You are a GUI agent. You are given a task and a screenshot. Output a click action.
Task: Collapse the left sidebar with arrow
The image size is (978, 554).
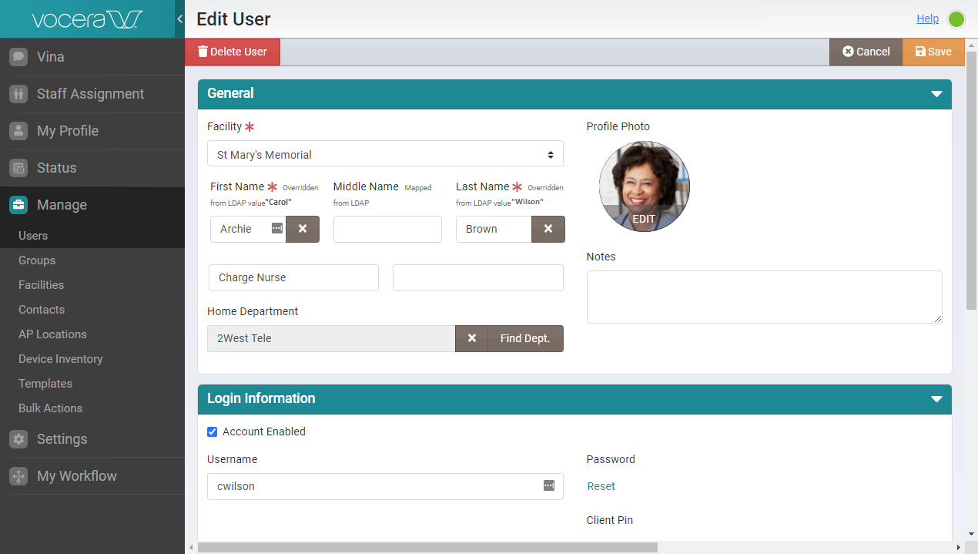[179, 19]
